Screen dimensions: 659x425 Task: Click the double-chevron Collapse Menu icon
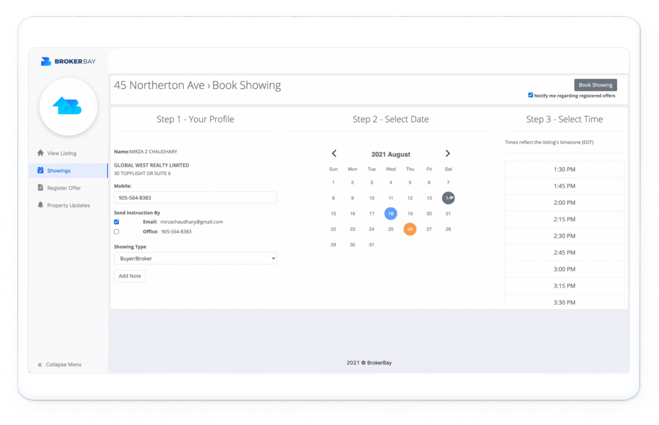[x=40, y=364]
